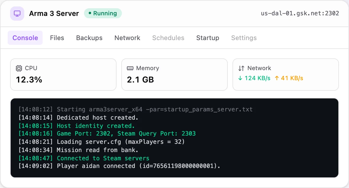This screenshot has width=349, height=188.
Task: Click log line Loading server.cfg
Action: pos(101,142)
